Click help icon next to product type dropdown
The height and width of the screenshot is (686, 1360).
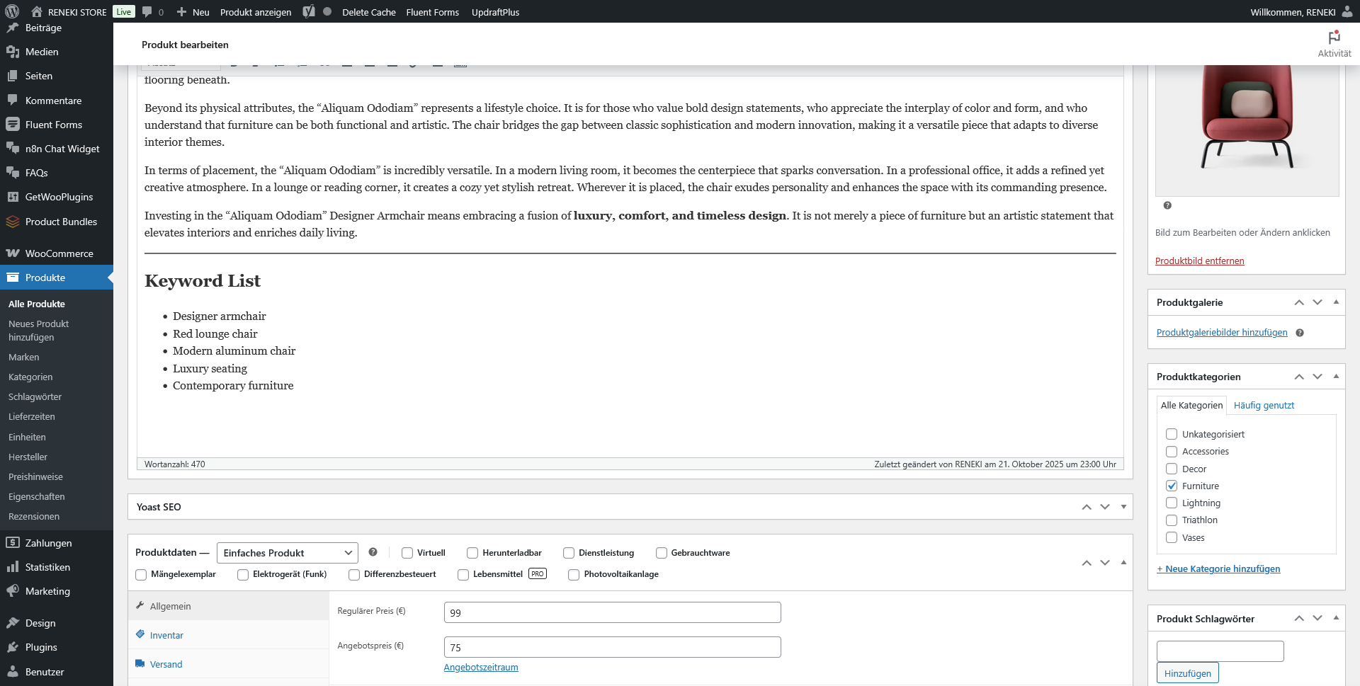tap(373, 552)
